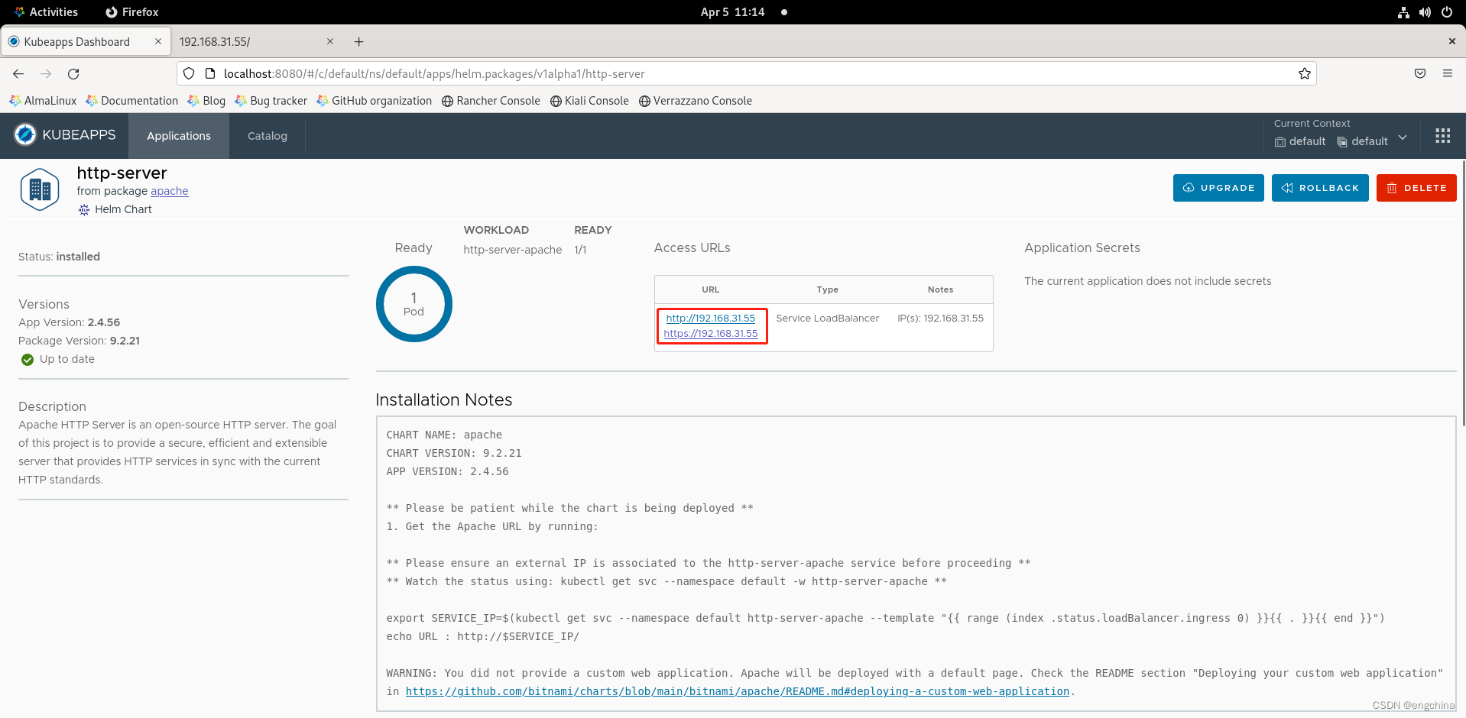Open the https://192.168.31.55 access URL
Viewport: 1466px width, 718px height.
click(710, 334)
